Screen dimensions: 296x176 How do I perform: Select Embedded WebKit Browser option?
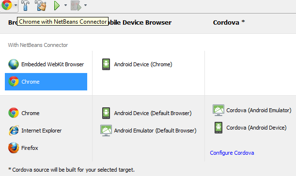(46, 64)
